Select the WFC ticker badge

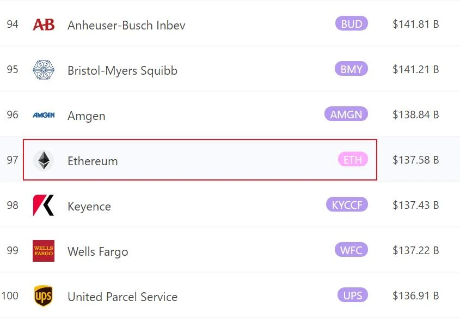(351, 250)
